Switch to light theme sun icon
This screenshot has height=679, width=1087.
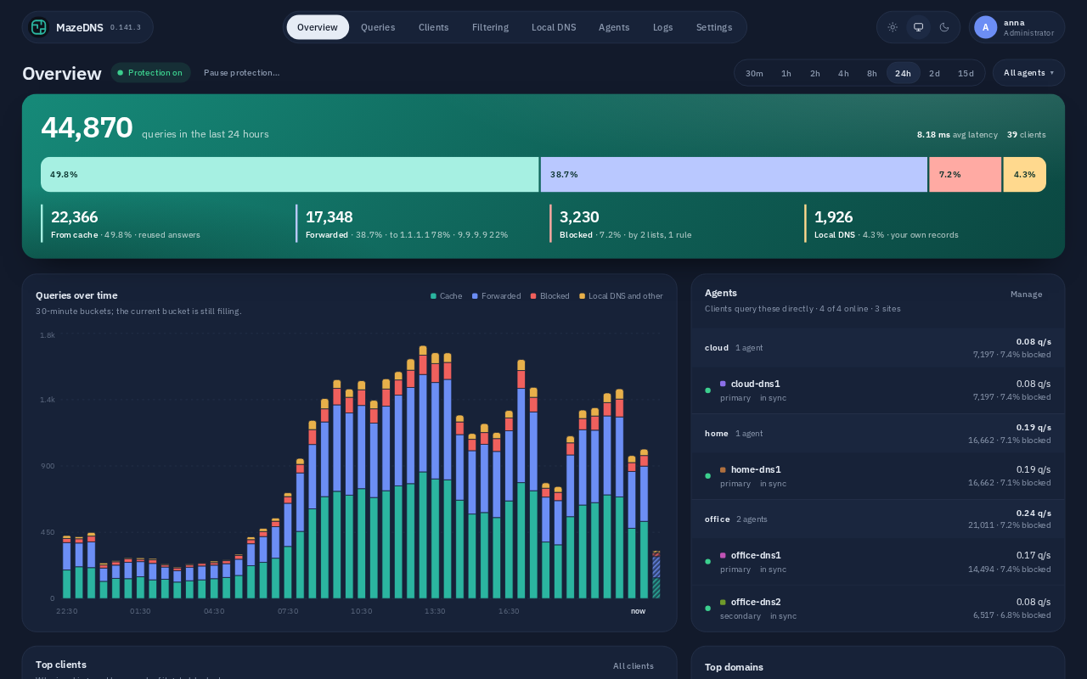tap(893, 27)
